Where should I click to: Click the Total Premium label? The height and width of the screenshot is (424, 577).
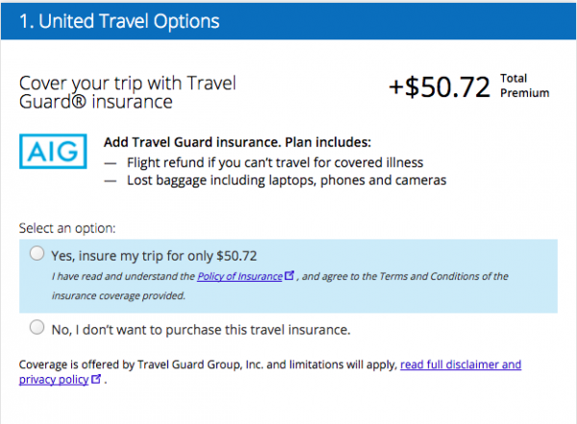click(x=525, y=86)
